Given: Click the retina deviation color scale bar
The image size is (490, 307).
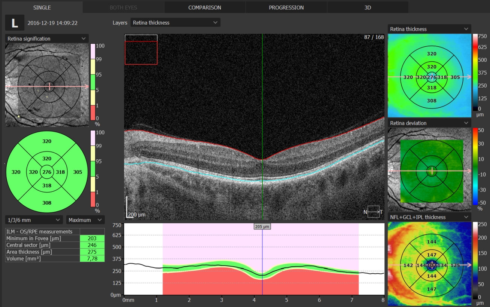Looking at the screenshot, I should click(475, 167).
